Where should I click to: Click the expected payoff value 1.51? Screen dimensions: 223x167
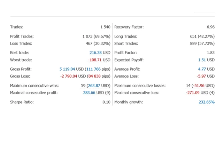[202, 60]
